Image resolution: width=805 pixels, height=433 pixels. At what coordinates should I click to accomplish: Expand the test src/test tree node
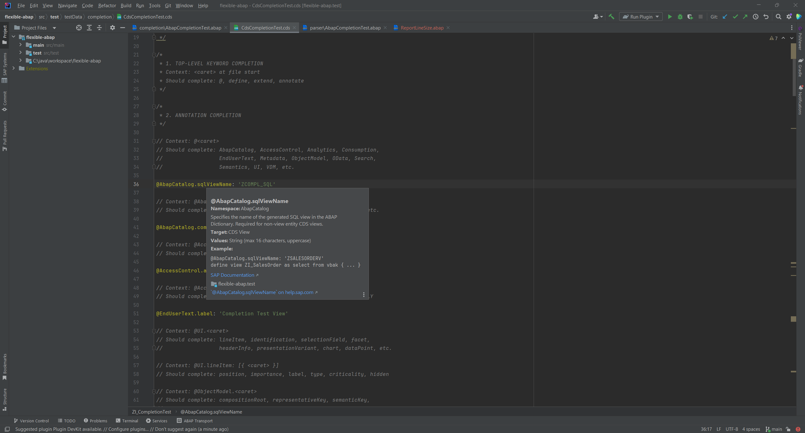pos(21,53)
